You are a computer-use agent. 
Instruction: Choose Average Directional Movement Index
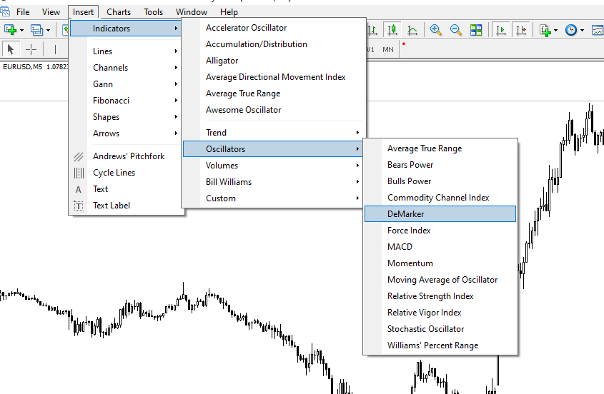pyautogui.click(x=273, y=77)
